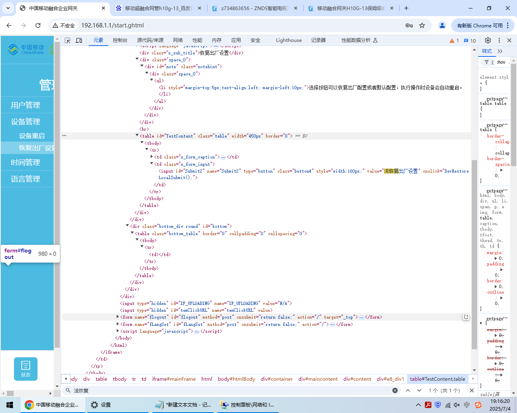Open the 控制面板 taskbar window

click(x=248, y=405)
